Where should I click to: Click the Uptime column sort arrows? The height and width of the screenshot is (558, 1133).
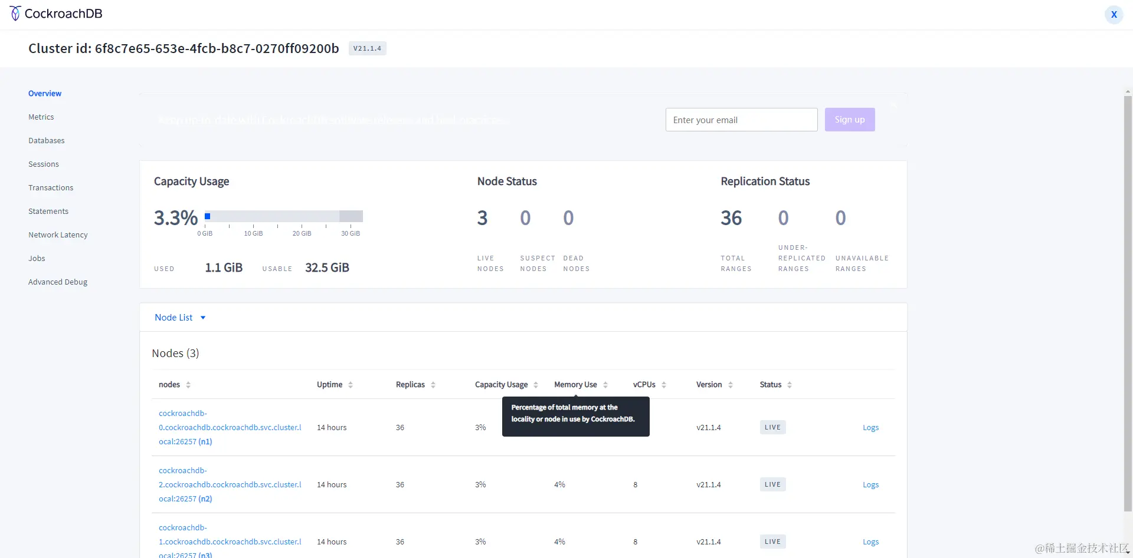351,385
